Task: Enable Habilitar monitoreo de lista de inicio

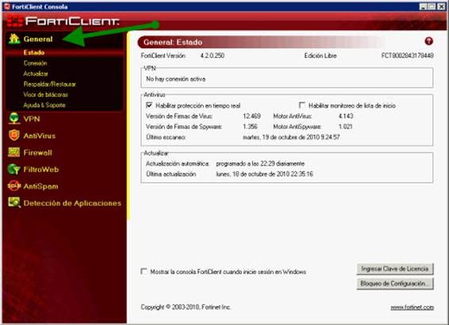Action: [x=301, y=105]
